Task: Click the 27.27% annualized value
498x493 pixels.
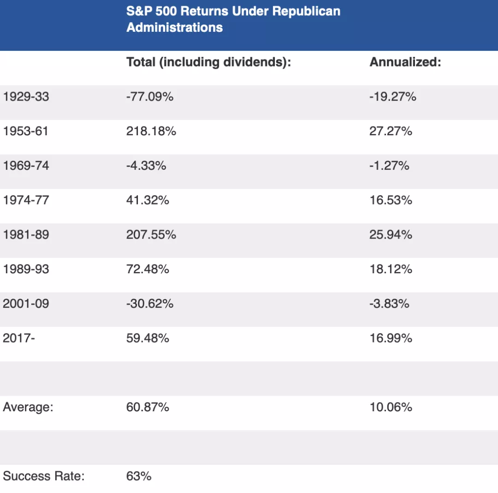Action: pos(391,132)
